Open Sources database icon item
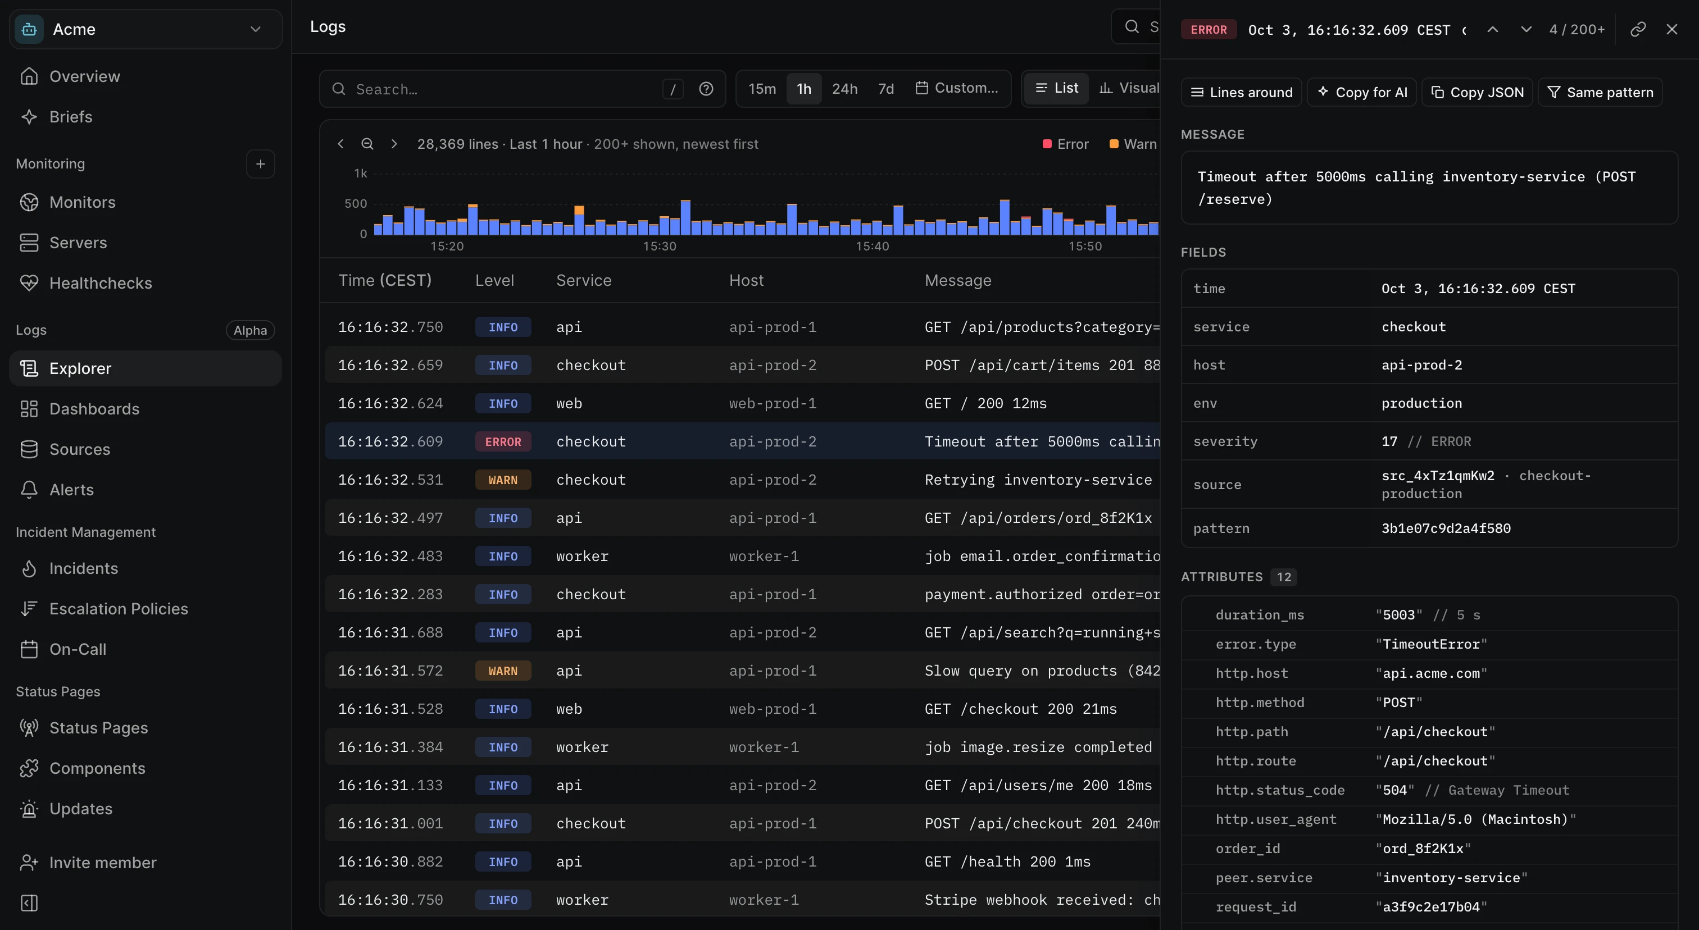Image resolution: width=1699 pixels, height=930 pixels. tap(145, 449)
